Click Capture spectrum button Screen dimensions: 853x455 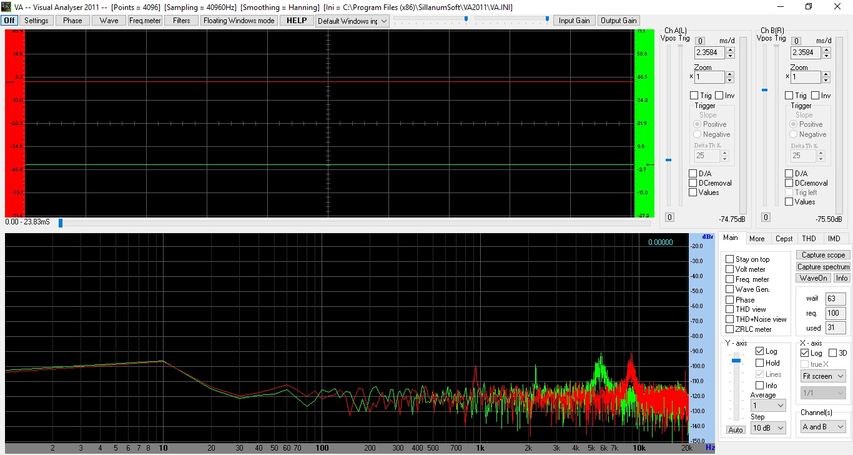(823, 267)
